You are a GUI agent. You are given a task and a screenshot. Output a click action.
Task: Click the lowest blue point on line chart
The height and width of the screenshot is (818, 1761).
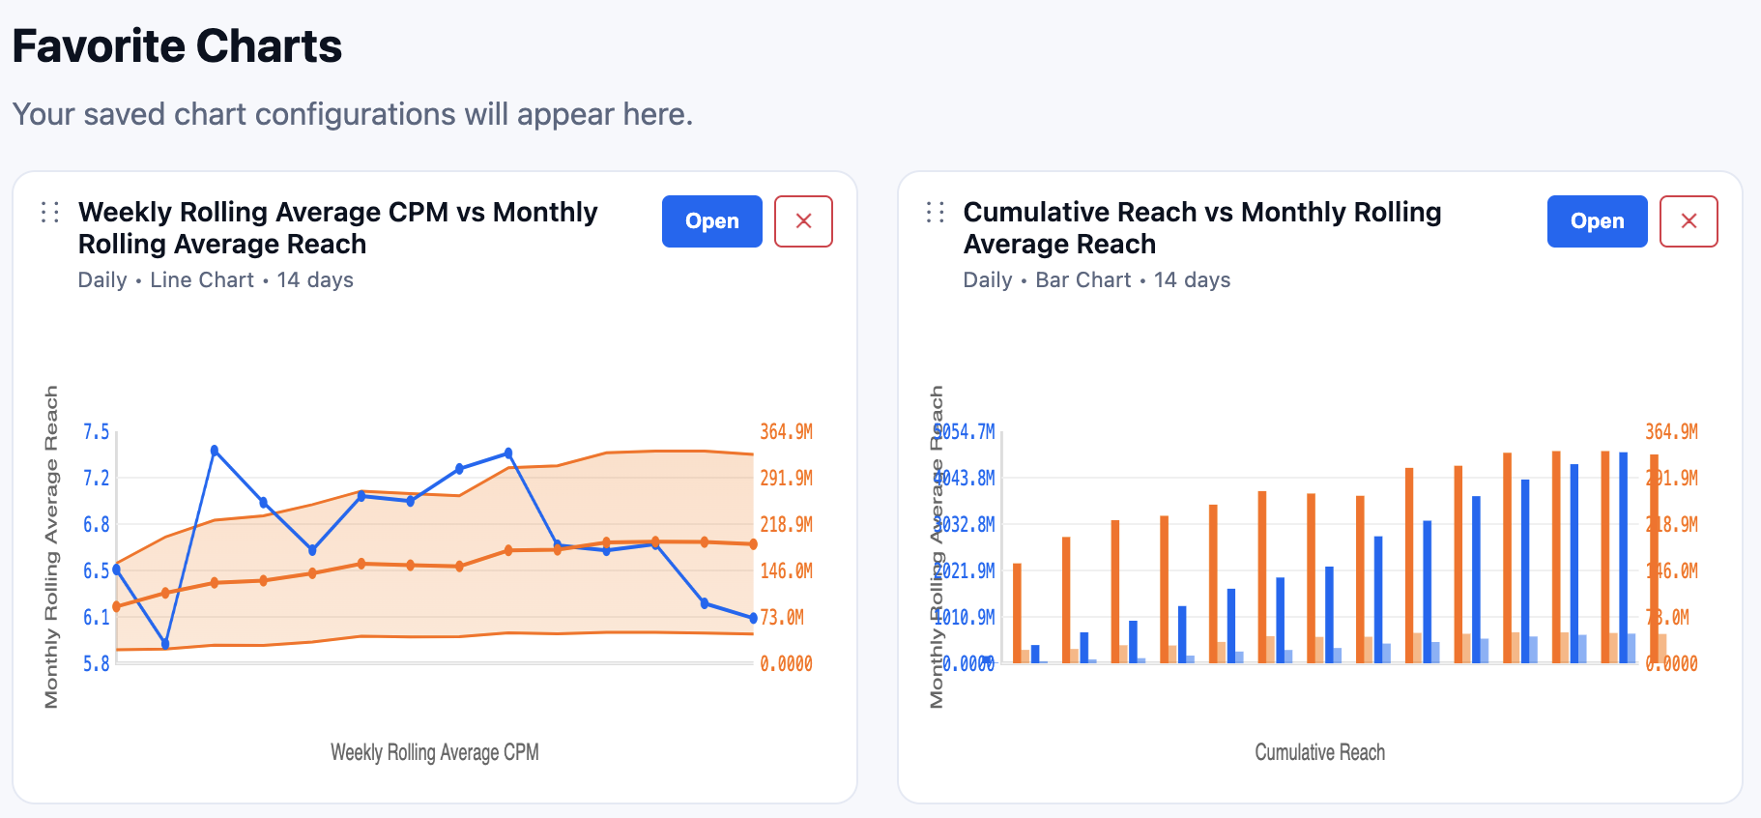point(165,644)
